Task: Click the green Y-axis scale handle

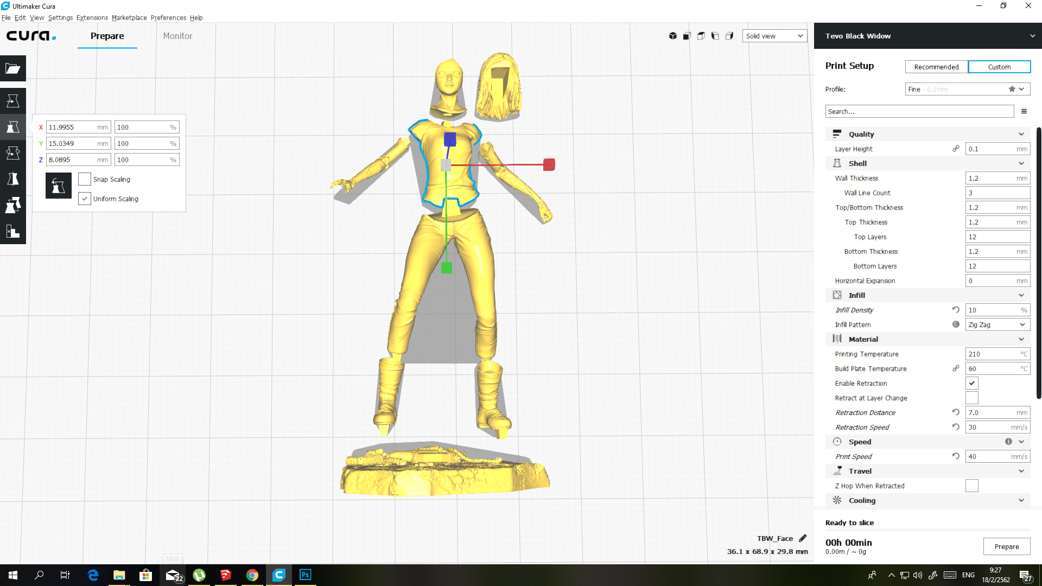Action: pyautogui.click(x=447, y=267)
